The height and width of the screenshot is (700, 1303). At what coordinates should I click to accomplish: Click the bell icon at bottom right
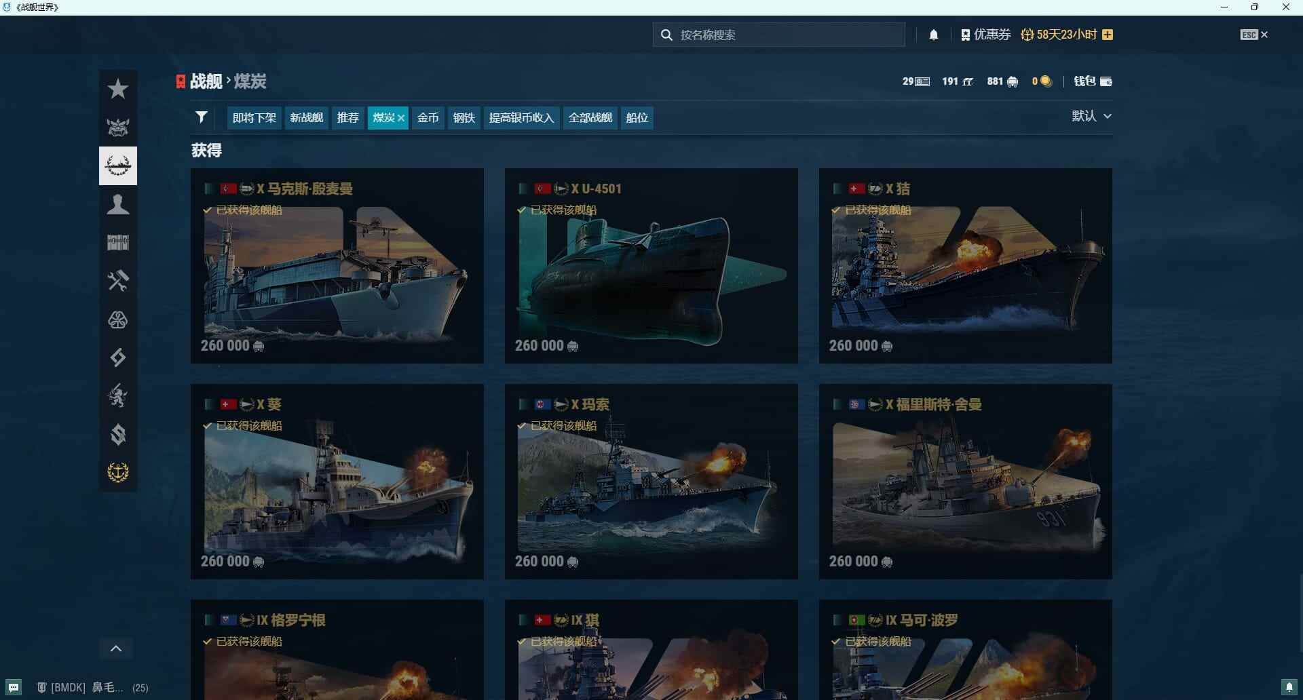(1289, 687)
